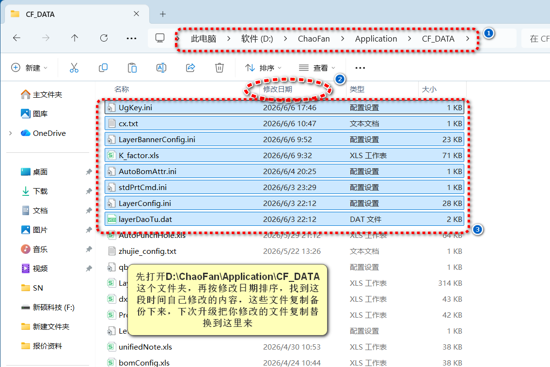
Task: Sort by 修改日期 column header
Action: tap(278, 89)
